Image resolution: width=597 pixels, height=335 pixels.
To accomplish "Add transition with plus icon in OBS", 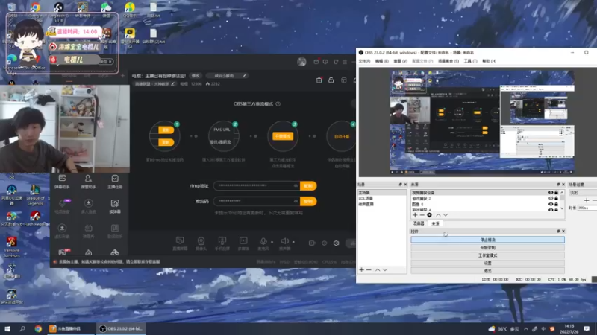I will tap(587, 200).
